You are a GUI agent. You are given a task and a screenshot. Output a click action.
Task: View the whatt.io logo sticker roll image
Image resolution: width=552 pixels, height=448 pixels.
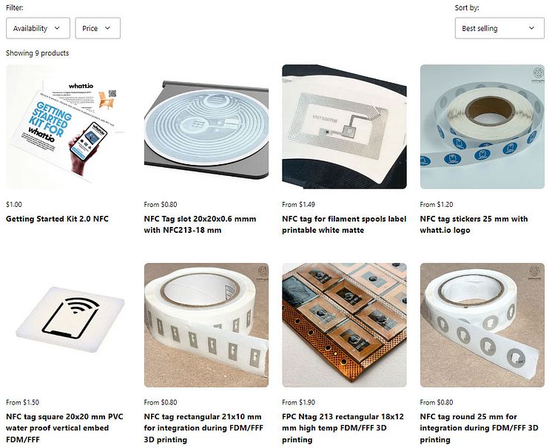click(x=482, y=126)
